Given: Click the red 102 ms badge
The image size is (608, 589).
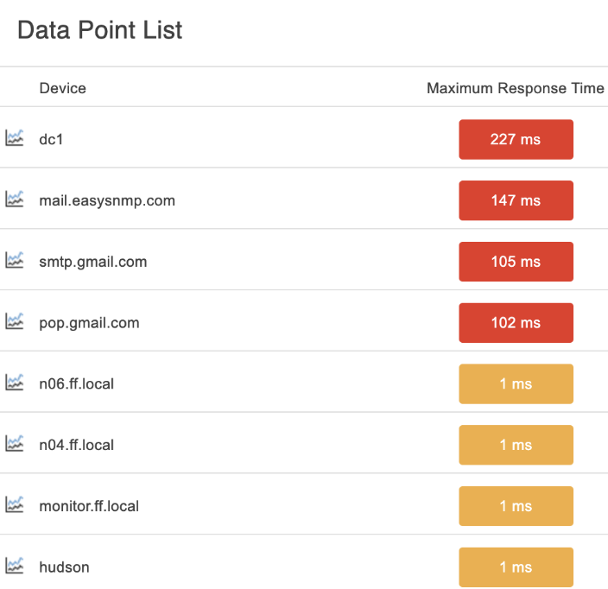Looking at the screenshot, I should coord(516,323).
